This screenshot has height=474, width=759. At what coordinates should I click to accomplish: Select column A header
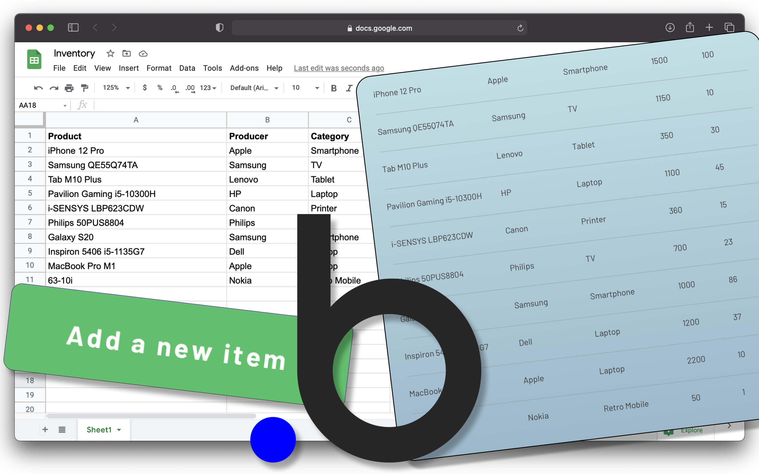[x=136, y=120]
